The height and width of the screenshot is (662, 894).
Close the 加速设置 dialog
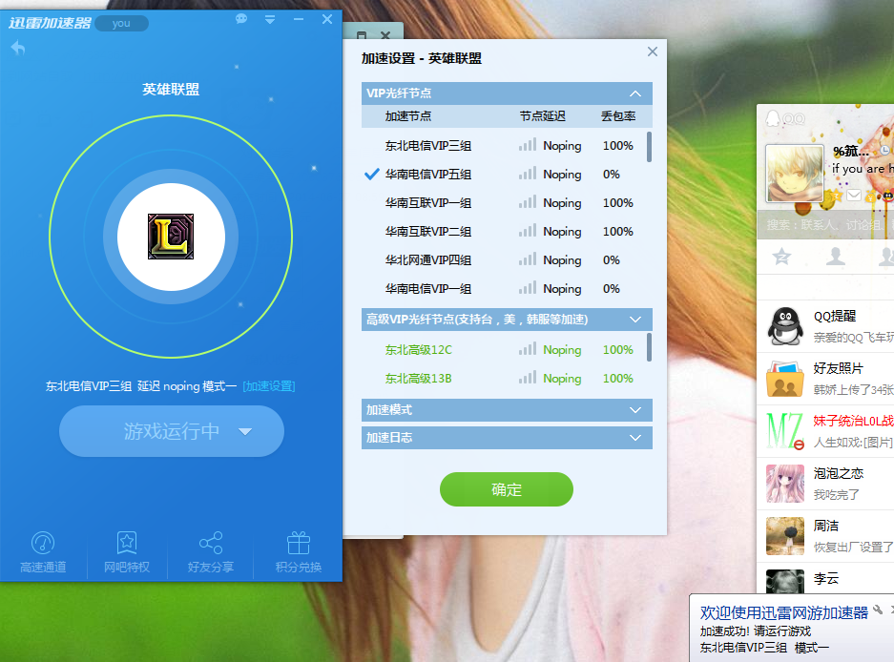(653, 52)
